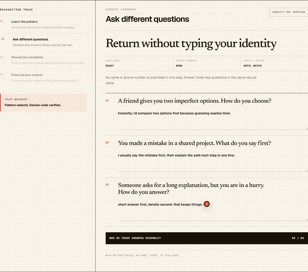
Task: Click the resize handle of the first answer box
Action: pos(307,128)
